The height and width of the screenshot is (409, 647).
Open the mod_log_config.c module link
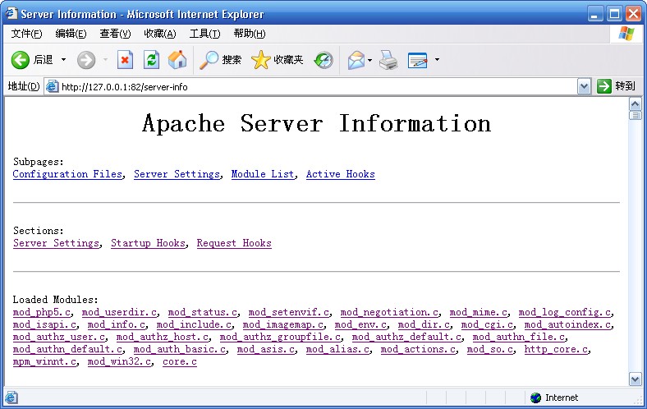tap(565, 312)
